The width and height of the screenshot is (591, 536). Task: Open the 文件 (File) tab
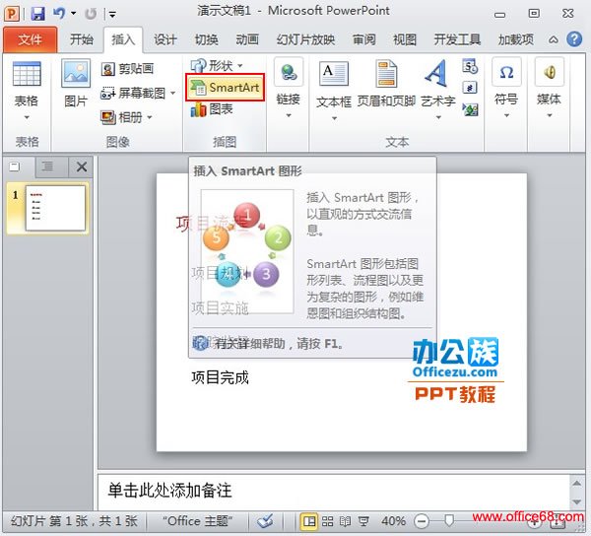pyautogui.click(x=30, y=39)
